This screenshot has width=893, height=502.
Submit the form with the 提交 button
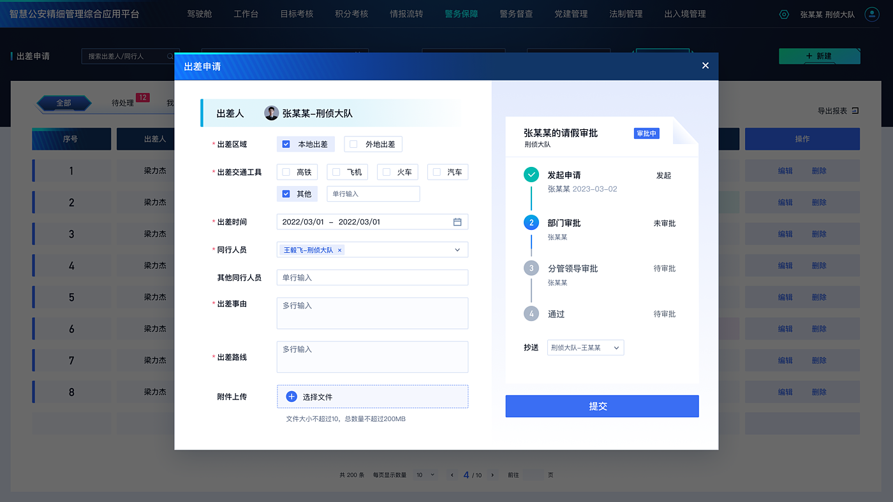click(x=602, y=406)
